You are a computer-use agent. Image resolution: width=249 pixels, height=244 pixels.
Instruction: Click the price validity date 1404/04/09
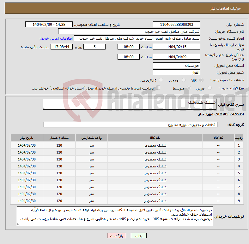[x=176, y=57]
